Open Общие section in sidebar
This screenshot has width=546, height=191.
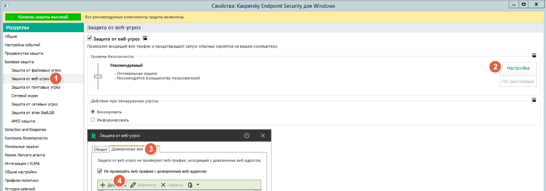11,36
